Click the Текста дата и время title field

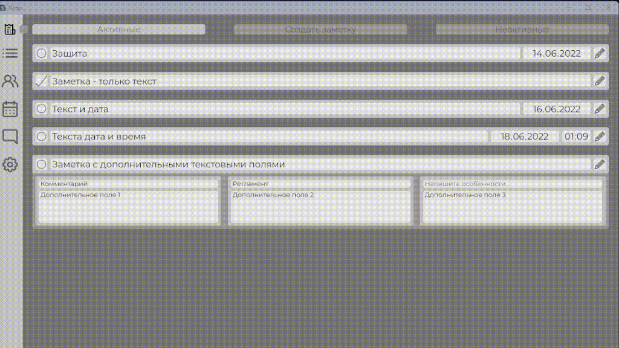click(x=269, y=137)
